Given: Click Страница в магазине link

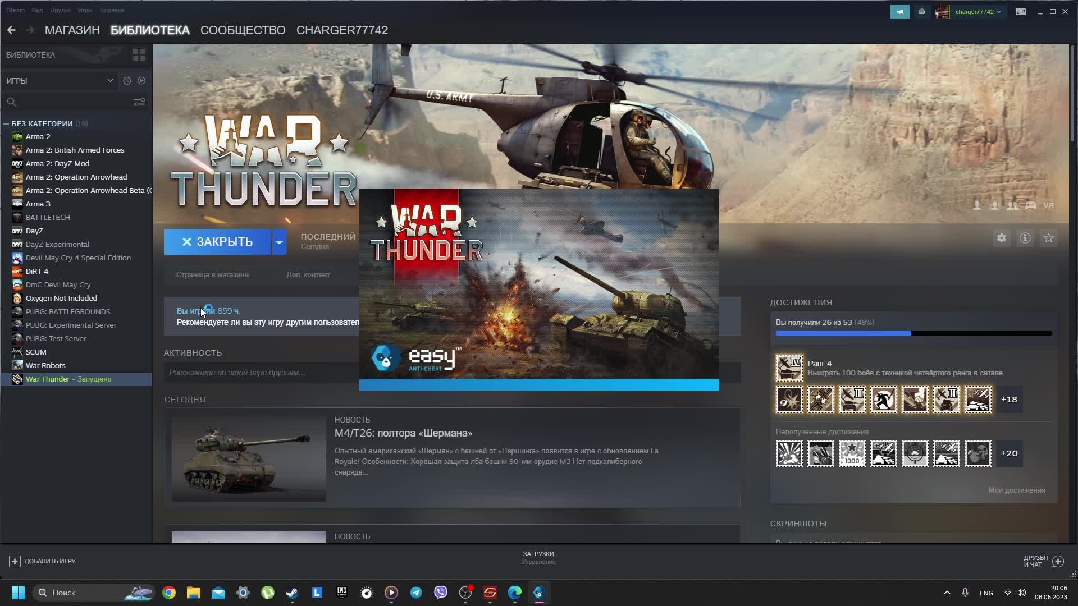Looking at the screenshot, I should (x=213, y=274).
